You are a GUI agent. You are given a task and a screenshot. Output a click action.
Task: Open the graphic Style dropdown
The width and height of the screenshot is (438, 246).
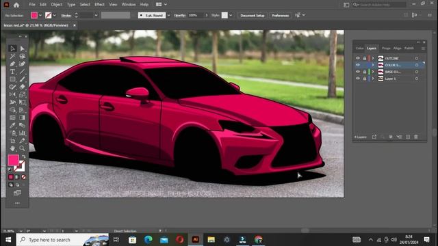pos(231,15)
